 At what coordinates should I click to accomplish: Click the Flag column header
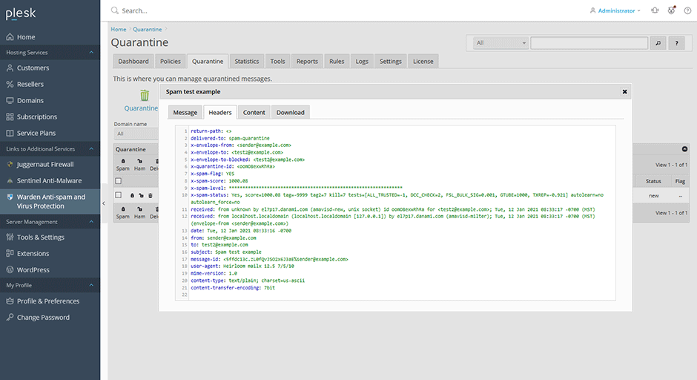680,181
